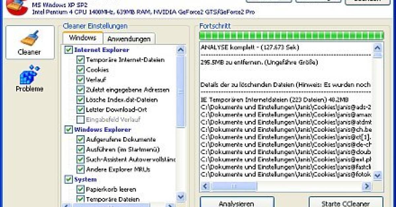
Task: Select the Cleaner tool in the sidebar
Action: 30,42
